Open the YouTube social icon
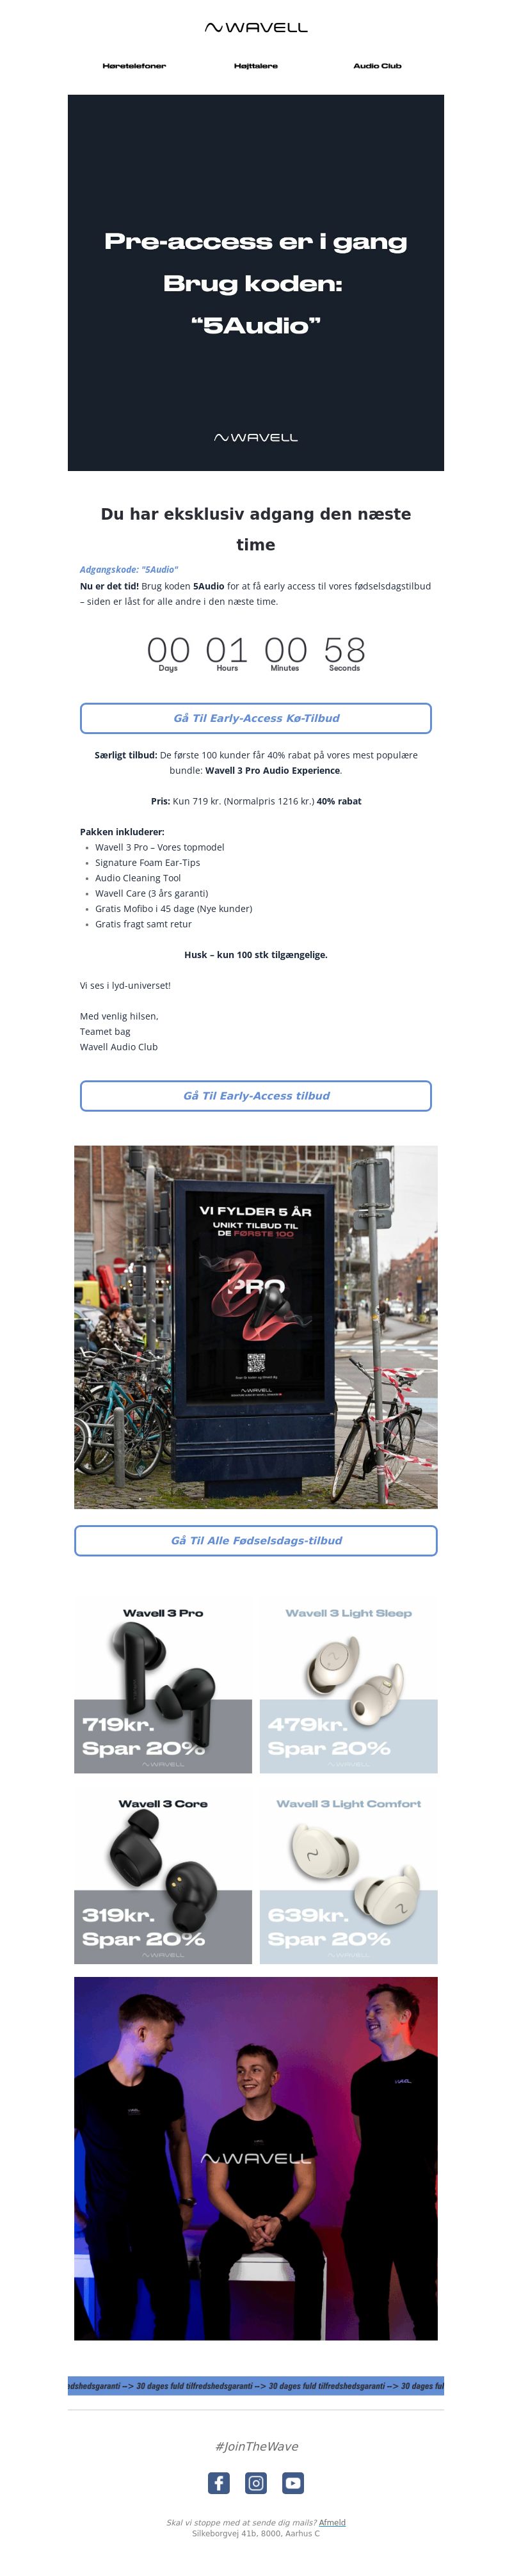Viewport: 512px width, 2576px height. (293, 2483)
